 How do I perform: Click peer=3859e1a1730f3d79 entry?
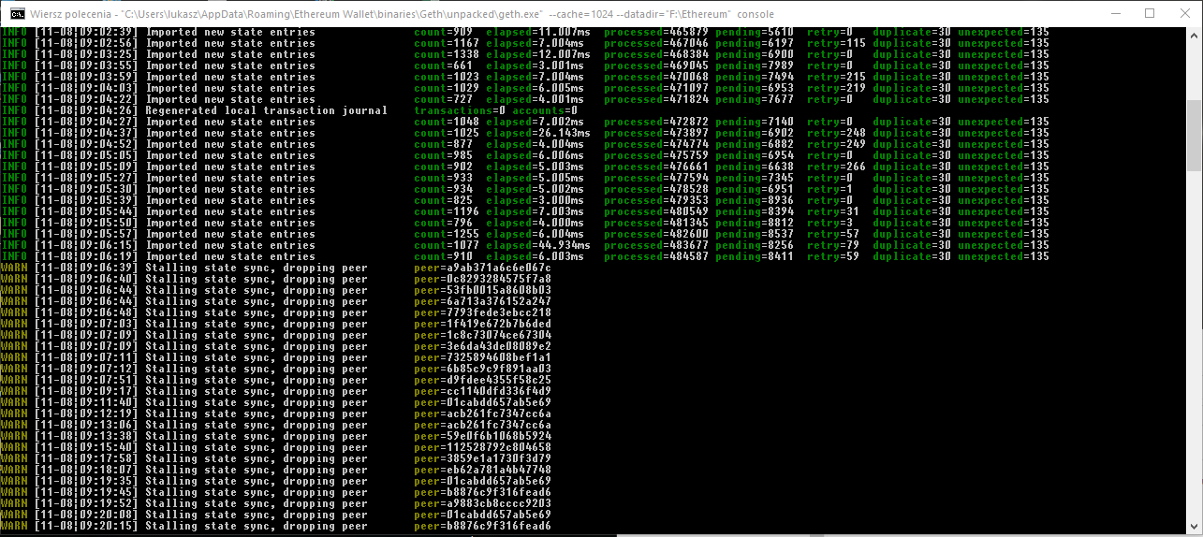pos(482,458)
